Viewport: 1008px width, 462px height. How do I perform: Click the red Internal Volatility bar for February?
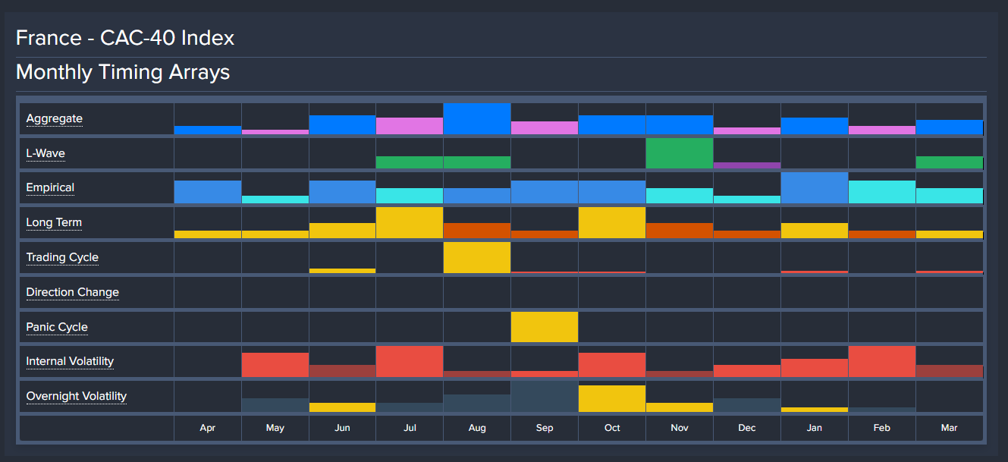pos(882,362)
